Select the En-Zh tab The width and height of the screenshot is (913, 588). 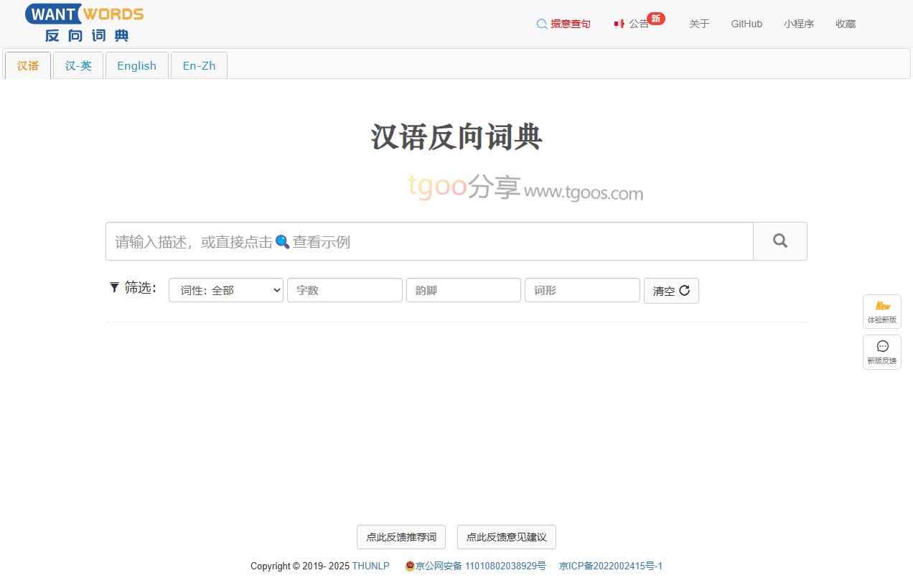199,65
